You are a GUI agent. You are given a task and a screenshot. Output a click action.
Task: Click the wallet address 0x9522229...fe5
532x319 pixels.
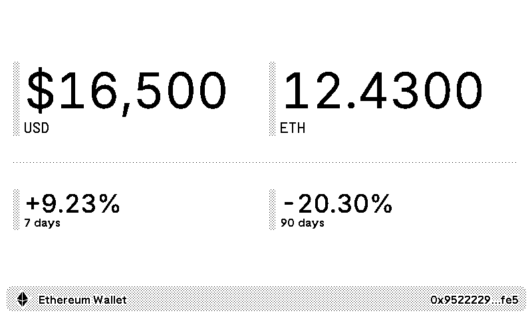pyautogui.click(x=474, y=300)
